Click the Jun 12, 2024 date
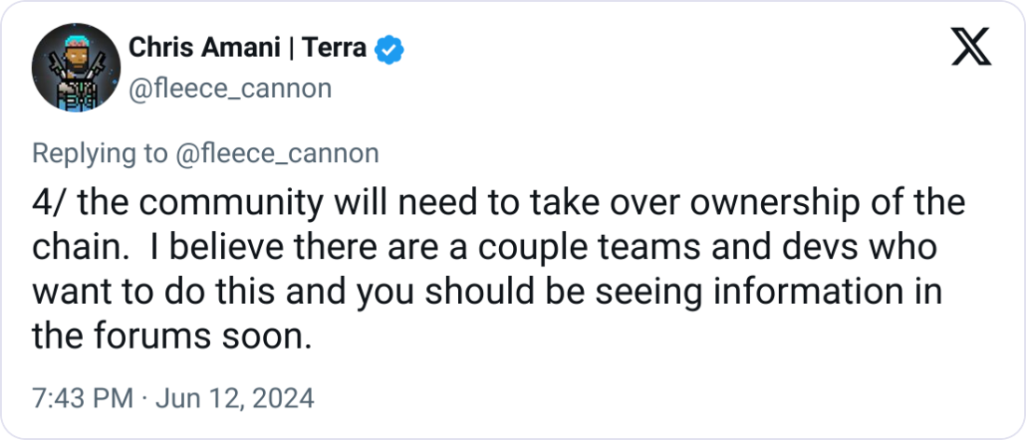 (x=233, y=399)
